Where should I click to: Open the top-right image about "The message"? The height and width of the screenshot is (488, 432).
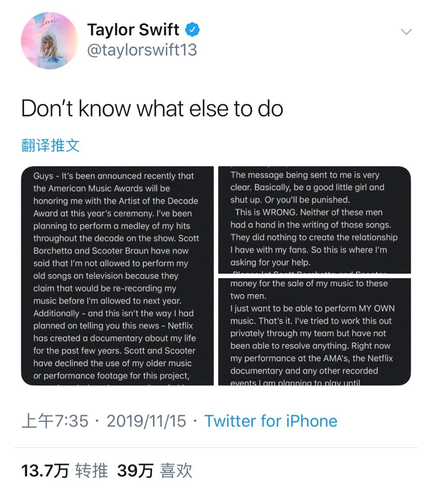click(x=314, y=220)
